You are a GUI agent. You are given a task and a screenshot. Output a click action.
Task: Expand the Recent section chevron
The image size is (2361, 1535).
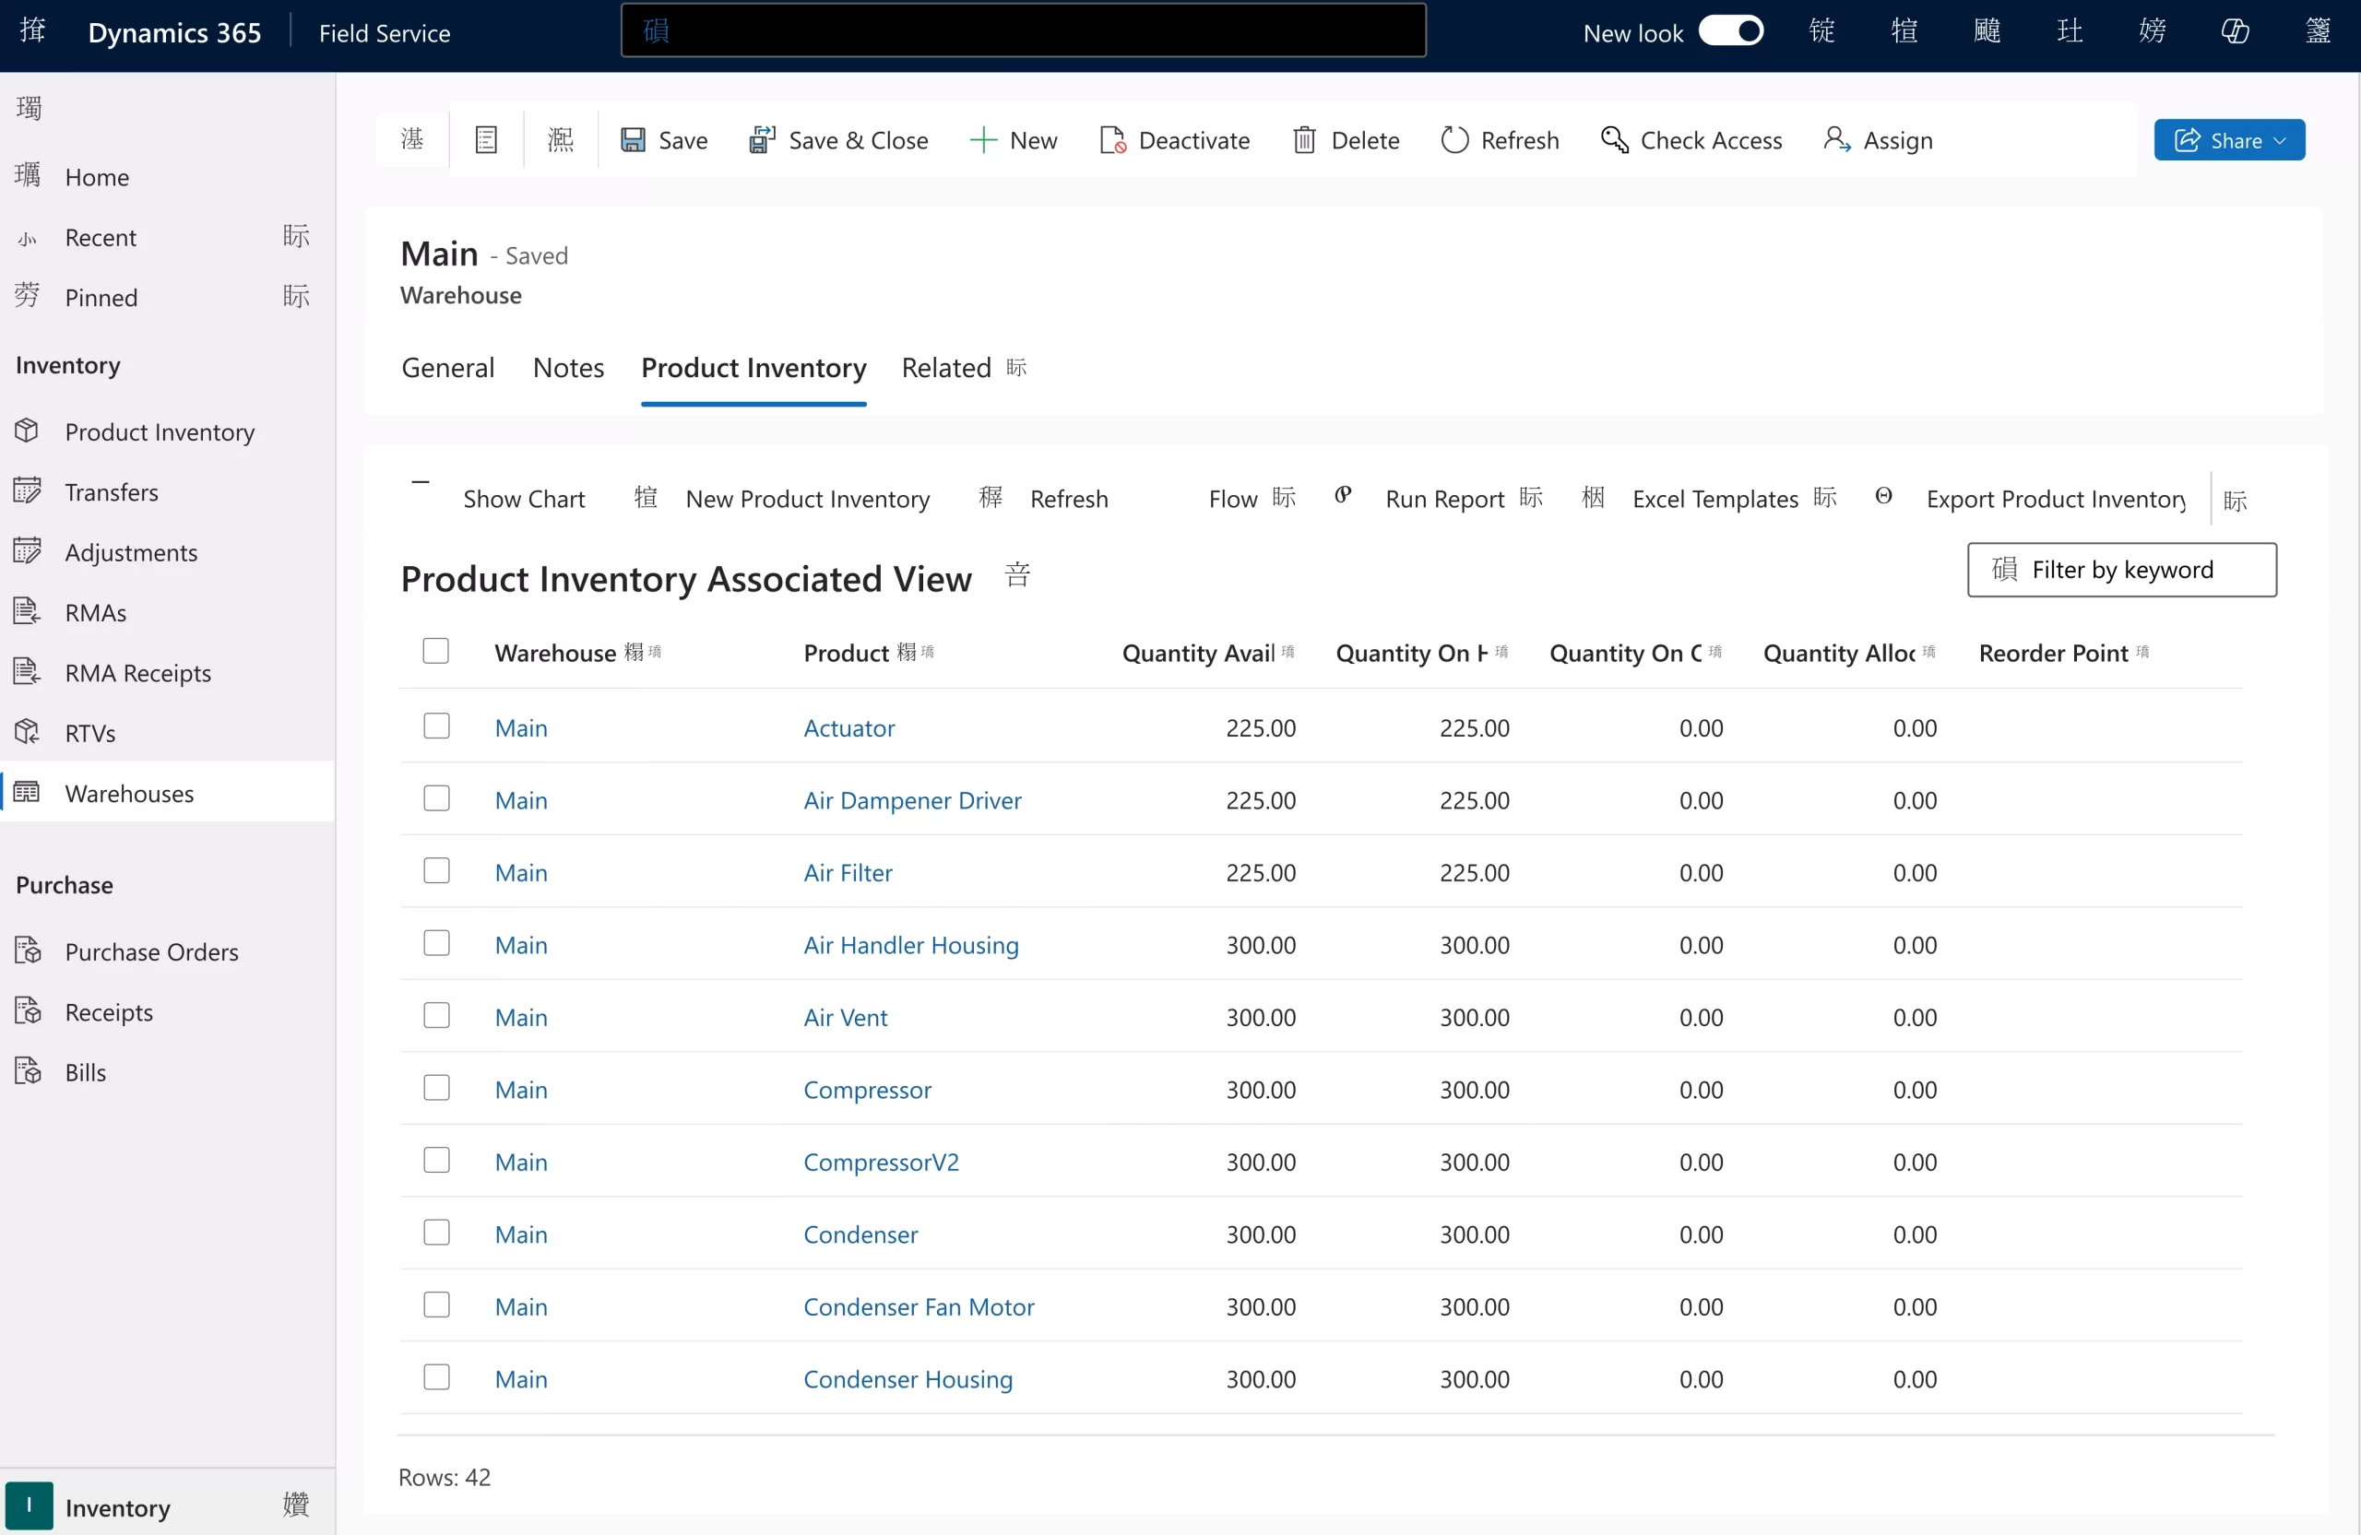click(x=296, y=236)
